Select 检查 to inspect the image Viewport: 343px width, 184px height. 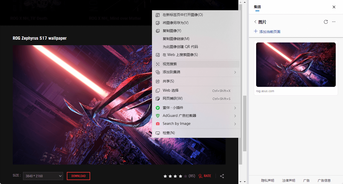(168, 133)
